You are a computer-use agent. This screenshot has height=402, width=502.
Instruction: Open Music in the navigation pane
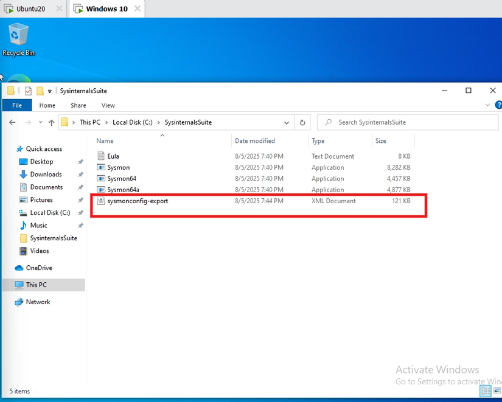[x=38, y=226]
